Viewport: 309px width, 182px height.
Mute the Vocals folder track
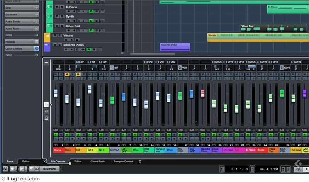coord(54,35)
